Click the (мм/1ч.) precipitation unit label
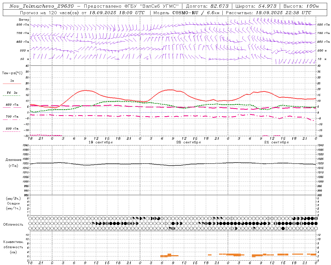This screenshot has width=331, height=265. click(13, 208)
